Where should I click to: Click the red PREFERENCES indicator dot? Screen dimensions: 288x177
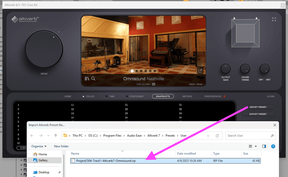click(x=224, y=96)
